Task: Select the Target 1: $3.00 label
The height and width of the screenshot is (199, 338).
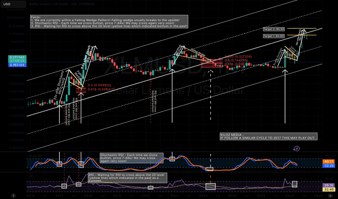Action: [x=274, y=36]
